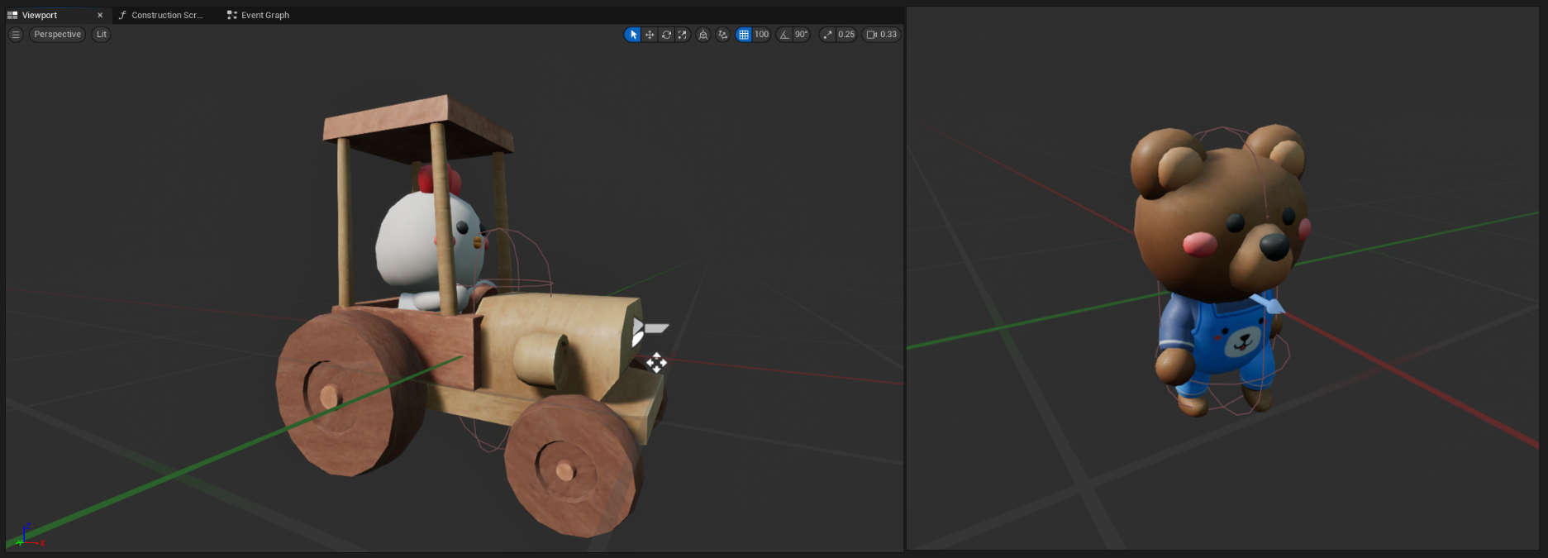Open the scale snap 0.25 dropdown
This screenshot has height=558, width=1548.
point(846,35)
